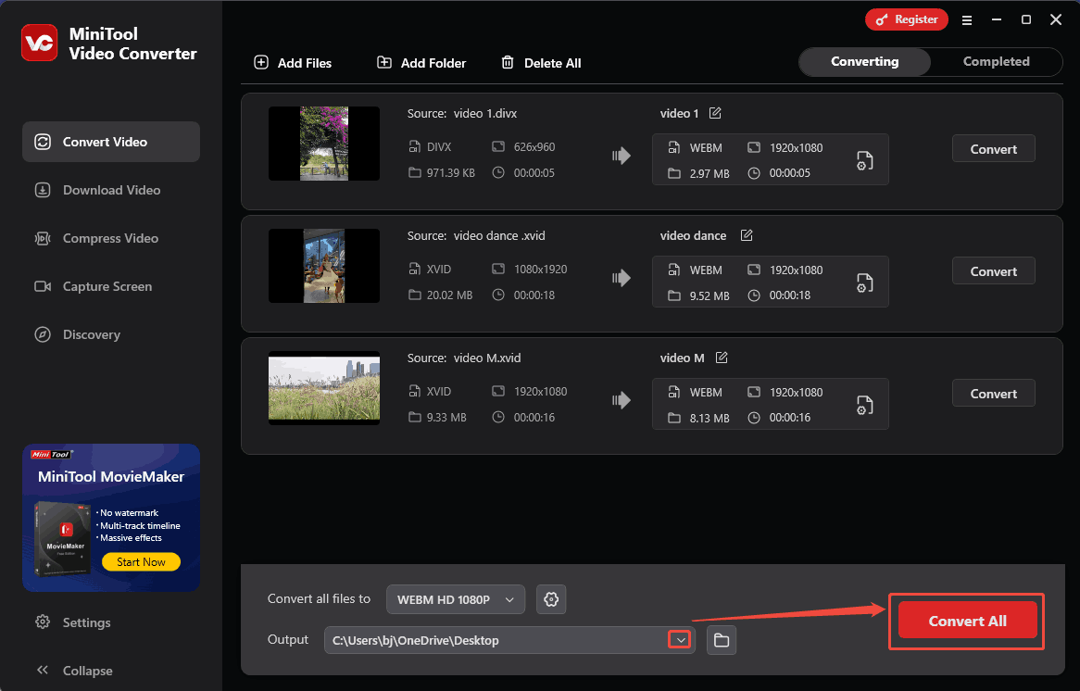Open output settings icon for video 1
The image size is (1080, 691).
(x=864, y=160)
